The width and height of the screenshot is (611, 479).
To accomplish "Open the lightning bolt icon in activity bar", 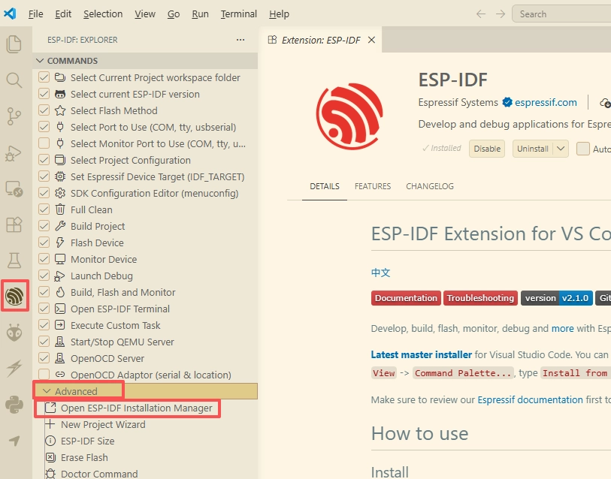I will click(14, 369).
